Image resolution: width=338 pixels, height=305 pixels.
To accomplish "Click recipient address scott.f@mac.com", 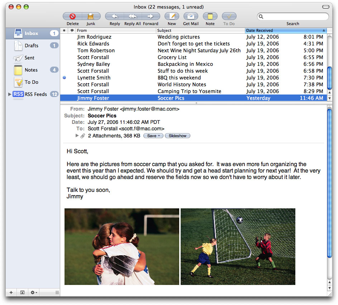I will tap(142, 129).
